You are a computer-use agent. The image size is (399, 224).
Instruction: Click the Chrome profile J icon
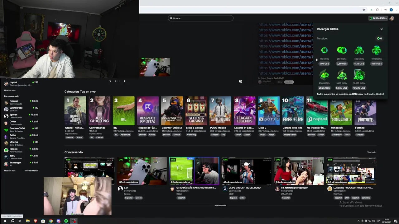pos(391,10)
